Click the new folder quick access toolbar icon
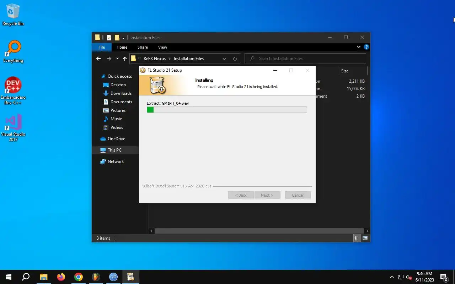Screen dimensions: 455x284 click(x=117, y=38)
